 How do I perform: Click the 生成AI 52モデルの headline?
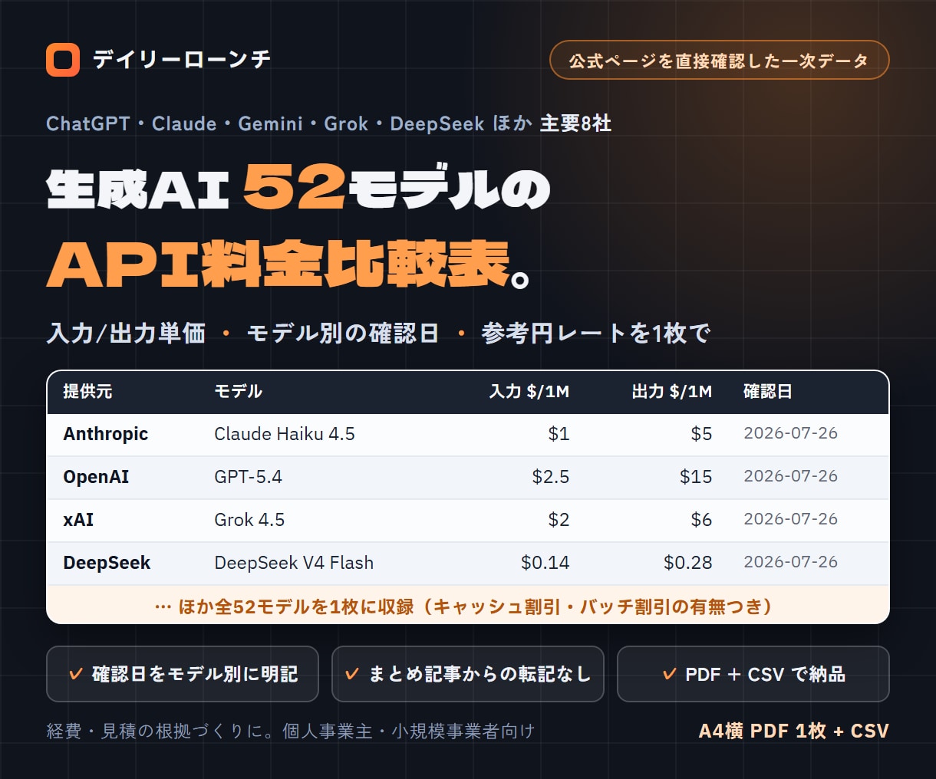tap(298, 189)
